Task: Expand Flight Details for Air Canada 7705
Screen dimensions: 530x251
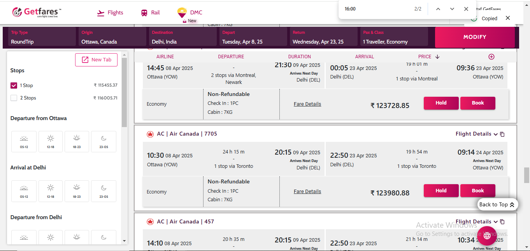Action: 476,134
